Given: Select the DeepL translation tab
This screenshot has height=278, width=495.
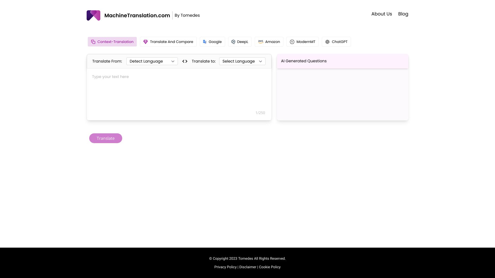Looking at the screenshot, I should (240, 42).
